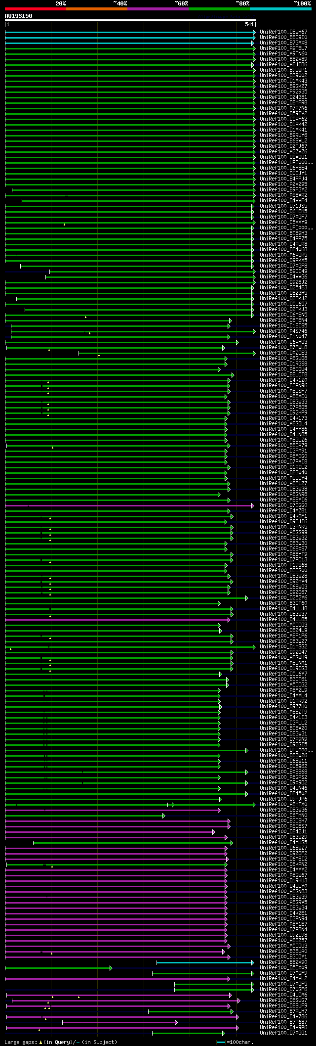Open hit UniRef100_P92935
Image resolution: width=316 pixels, height=1046 pixels.
click(x=283, y=91)
